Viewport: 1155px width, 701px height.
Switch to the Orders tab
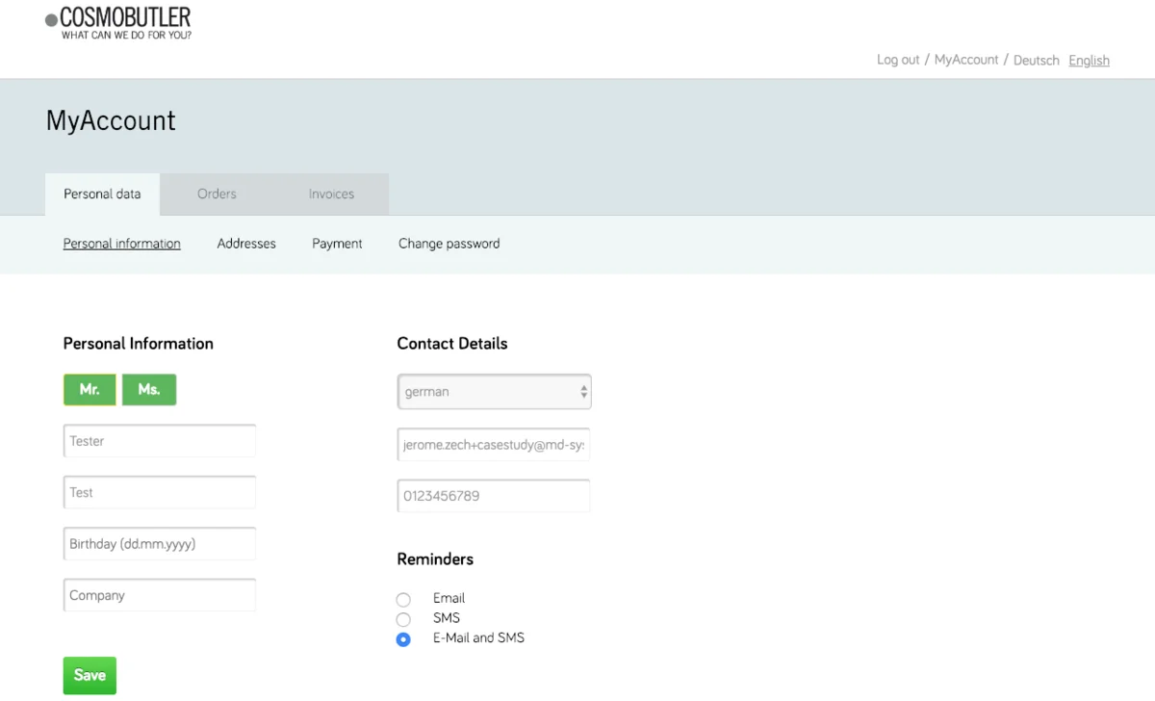click(217, 194)
